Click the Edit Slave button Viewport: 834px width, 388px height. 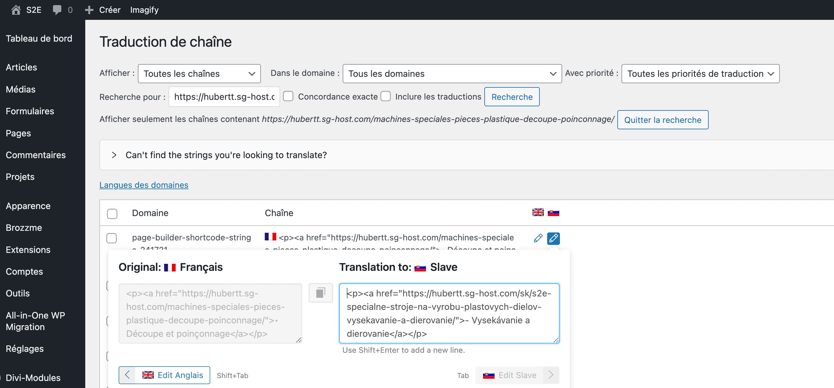click(x=517, y=375)
